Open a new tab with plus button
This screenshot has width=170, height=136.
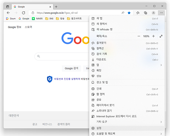coord(56,7)
